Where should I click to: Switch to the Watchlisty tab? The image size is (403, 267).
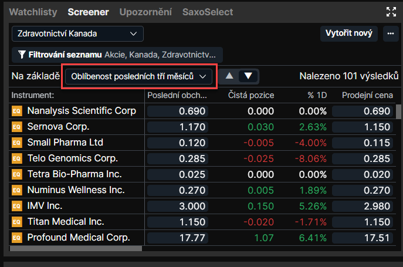click(x=33, y=12)
